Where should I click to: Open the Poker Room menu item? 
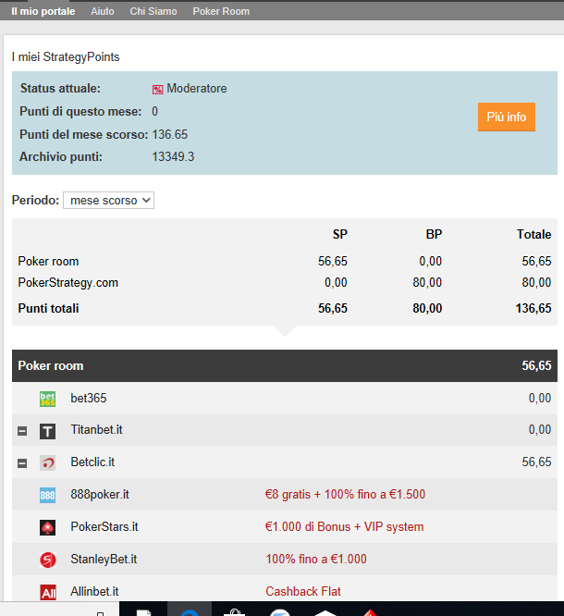221,11
